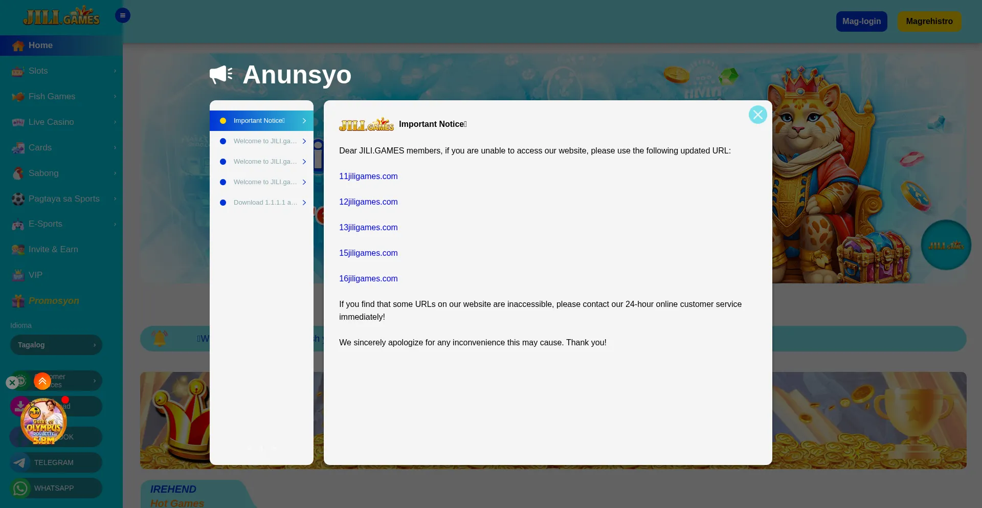Click the Sabong rooster icon

click(18, 173)
